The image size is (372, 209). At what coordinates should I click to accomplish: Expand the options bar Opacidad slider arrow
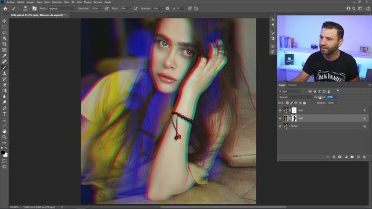point(101,9)
